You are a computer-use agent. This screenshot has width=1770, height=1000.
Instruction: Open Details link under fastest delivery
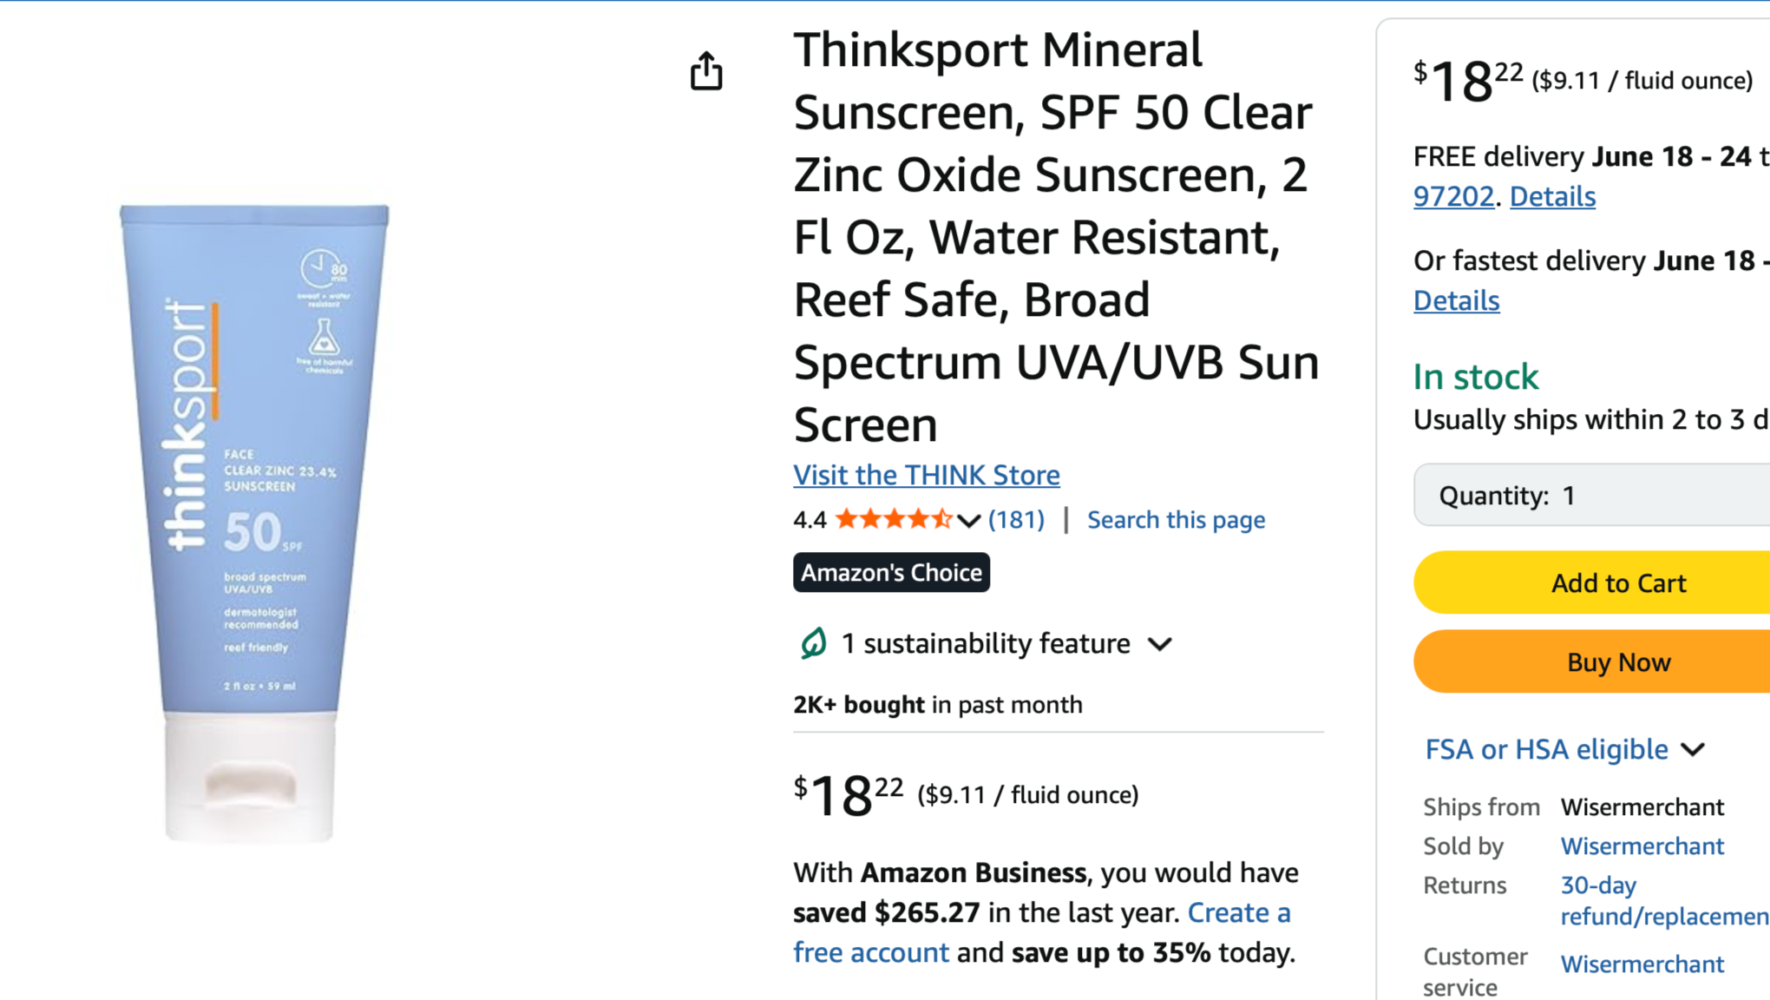point(1456,300)
